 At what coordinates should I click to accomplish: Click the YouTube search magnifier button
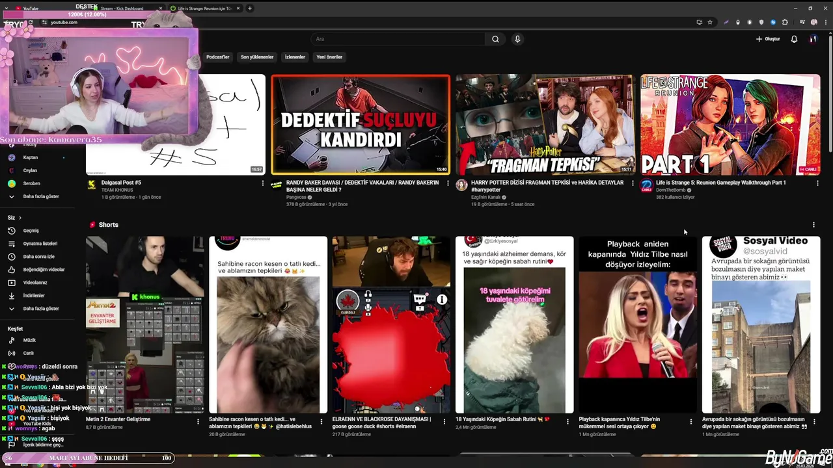click(495, 39)
